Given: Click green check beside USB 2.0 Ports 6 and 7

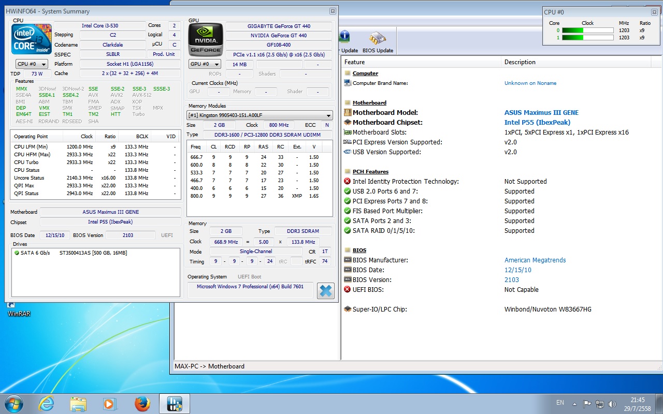Looking at the screenshot, I should (x=347, y=191).
